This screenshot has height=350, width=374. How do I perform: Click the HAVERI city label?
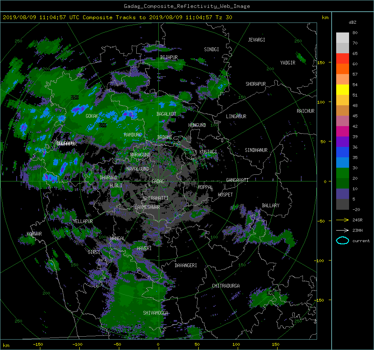[x=144, y=248]
